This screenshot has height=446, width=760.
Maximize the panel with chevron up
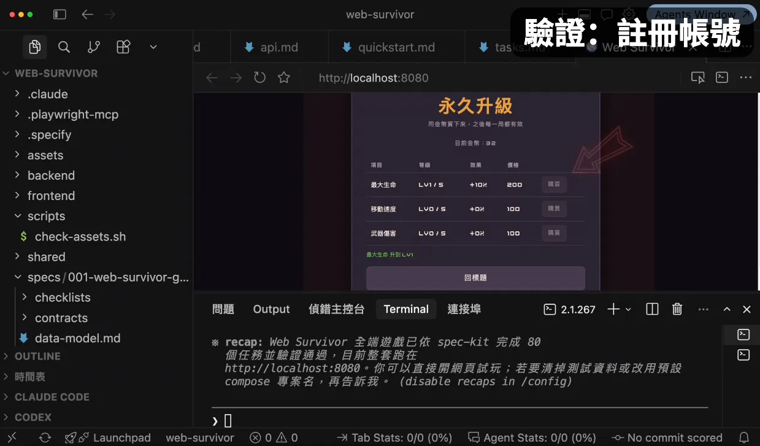727,309
